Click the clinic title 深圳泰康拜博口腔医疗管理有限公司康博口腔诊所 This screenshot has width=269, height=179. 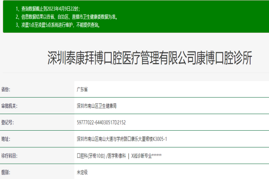click(x=150, y=58)
